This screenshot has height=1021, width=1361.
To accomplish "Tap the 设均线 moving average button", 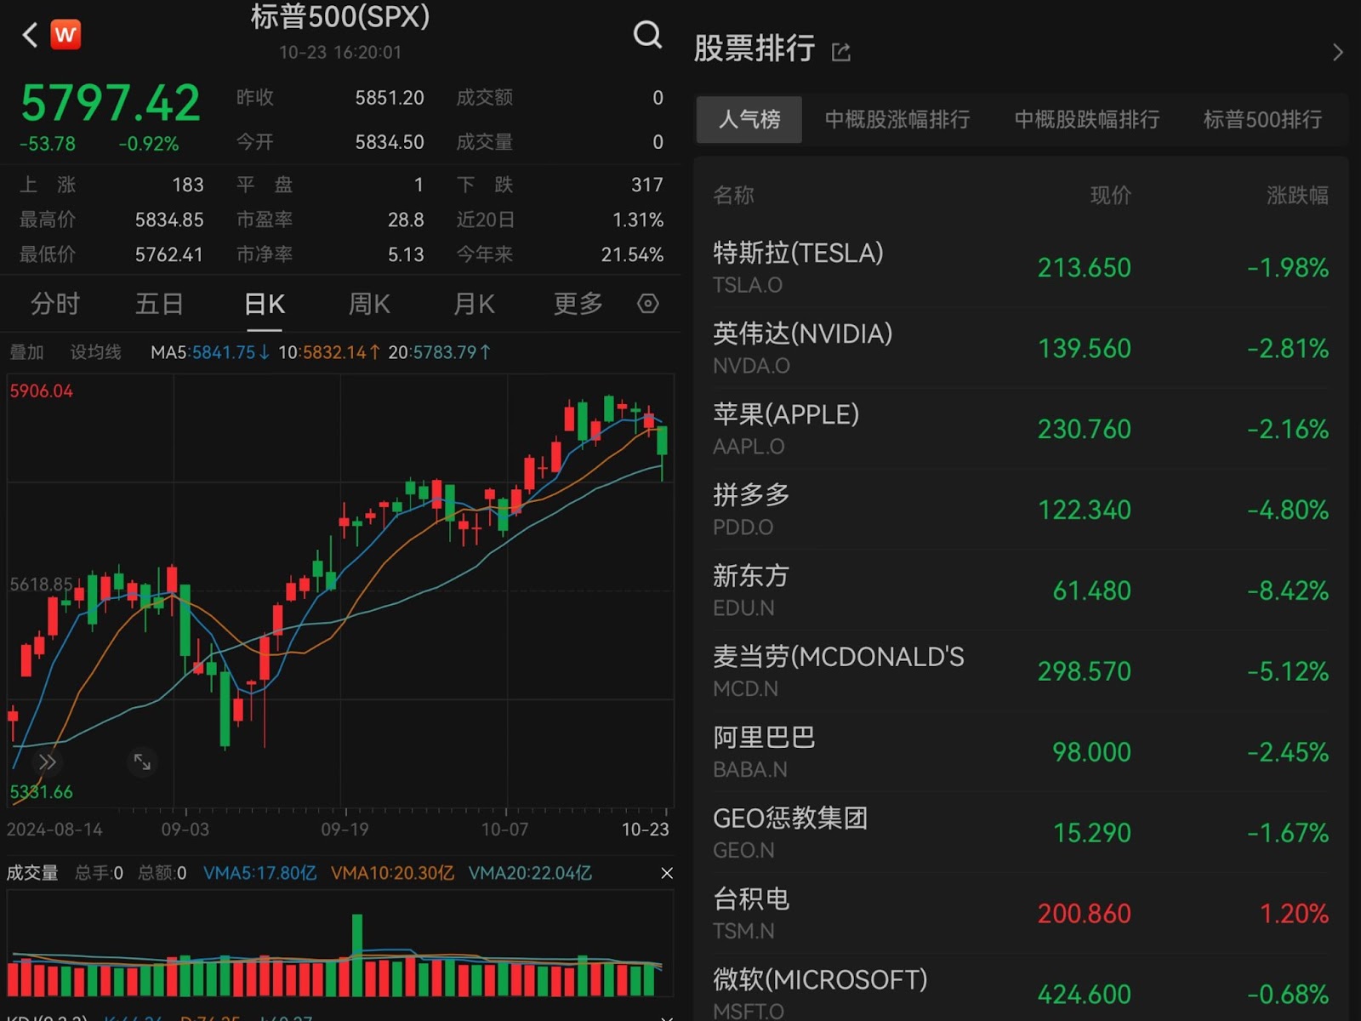I will tap(95, 352).
